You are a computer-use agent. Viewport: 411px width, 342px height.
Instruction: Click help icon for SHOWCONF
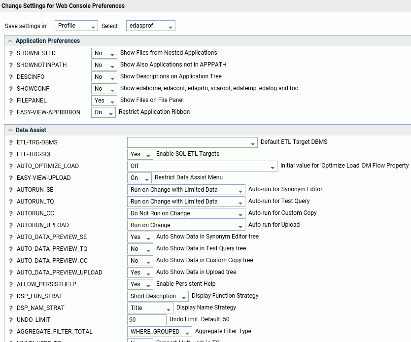point(11,89)
